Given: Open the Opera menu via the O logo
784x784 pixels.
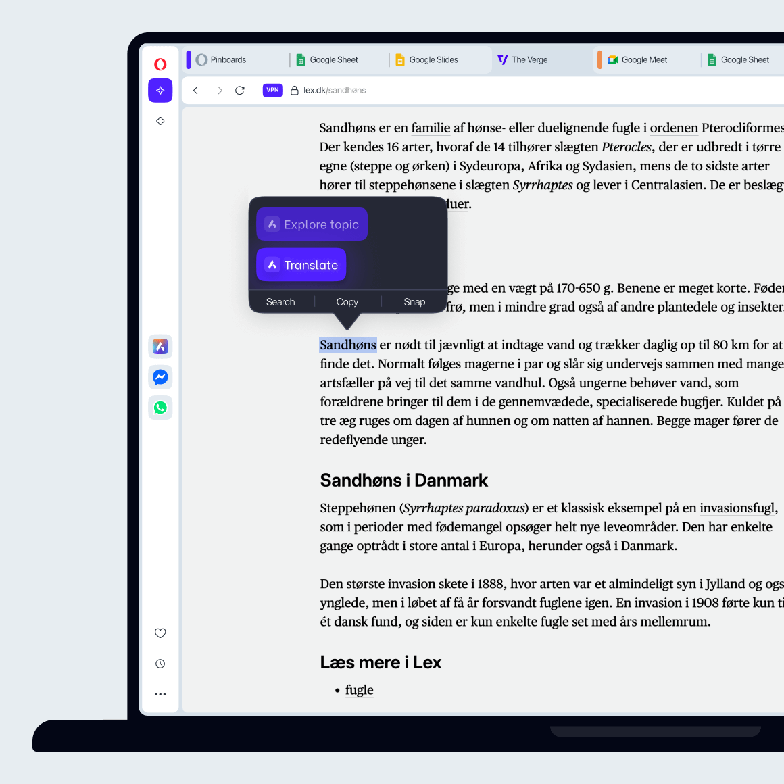Looking at the screenshot, I should [160, 64].
